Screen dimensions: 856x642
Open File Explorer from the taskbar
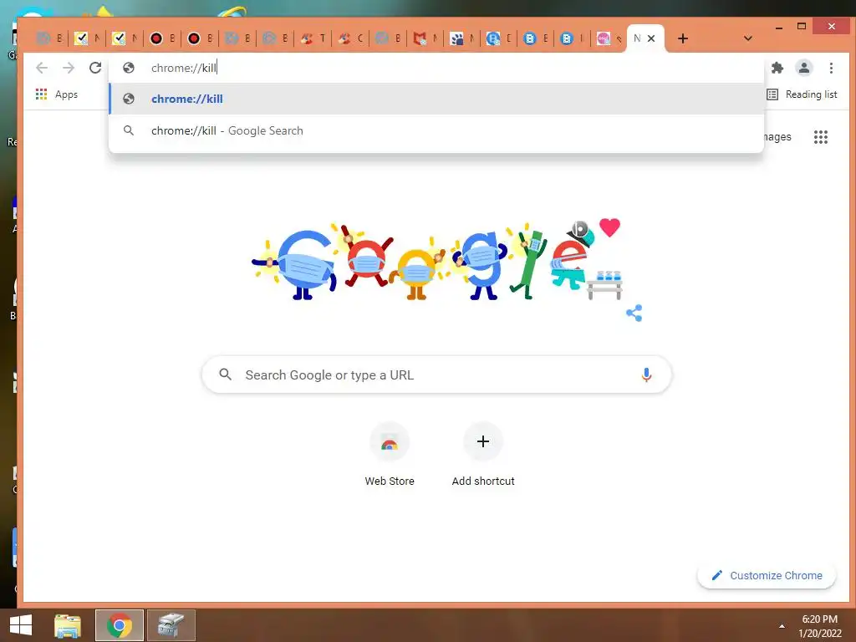coord(67,625)
